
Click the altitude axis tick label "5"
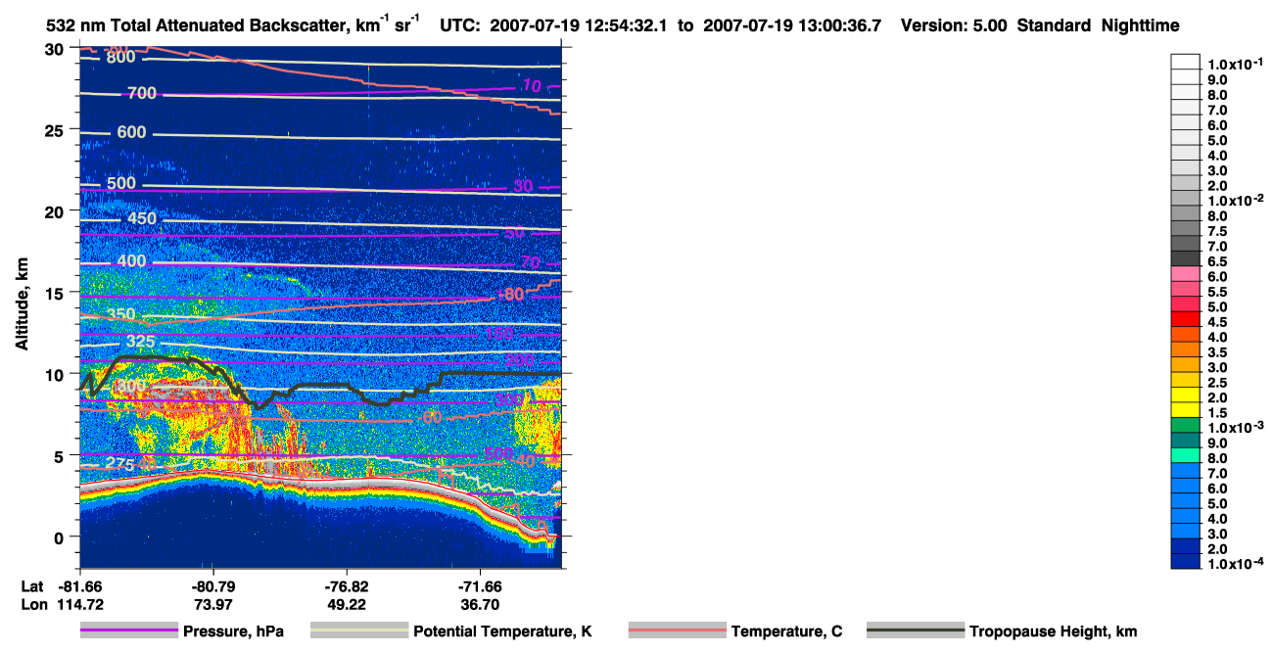tap(60, 455)
